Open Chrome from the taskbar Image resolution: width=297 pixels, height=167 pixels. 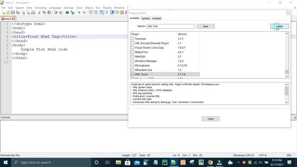point(210,162)
